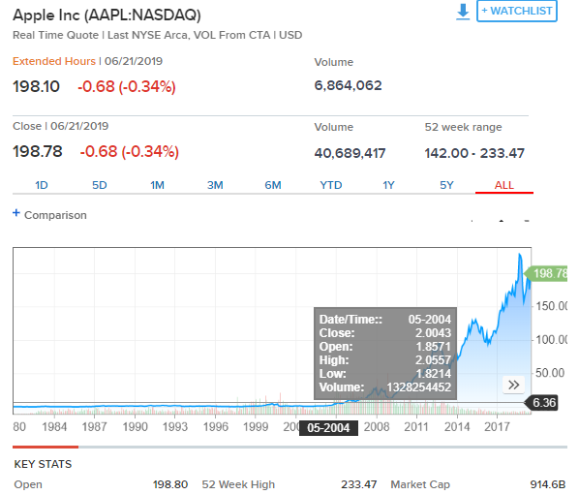Click the blue download arrow icon

click(x=463, y=12)
